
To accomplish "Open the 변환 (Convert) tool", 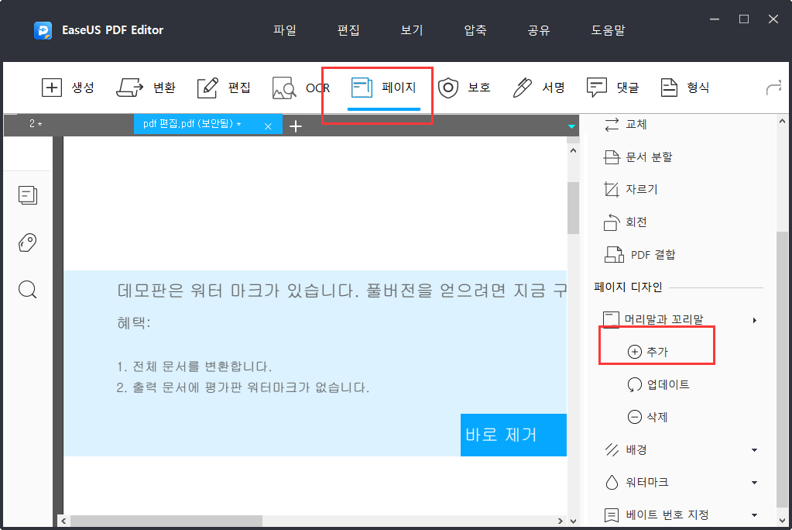I will (x=146, y=88).
